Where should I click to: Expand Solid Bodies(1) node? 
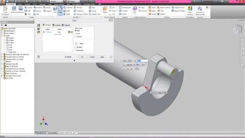pyautogui.click(x=2, y=31)
